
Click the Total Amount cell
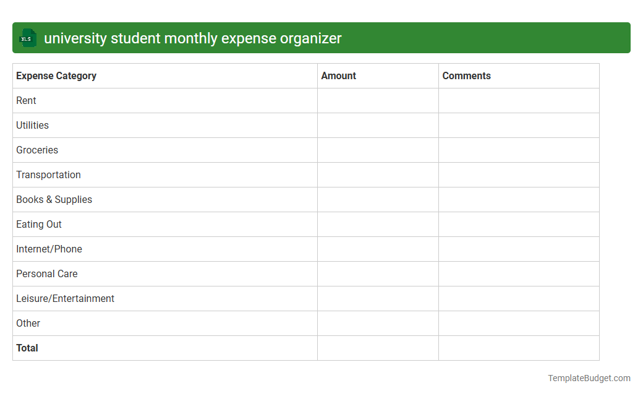coord(377,348)
